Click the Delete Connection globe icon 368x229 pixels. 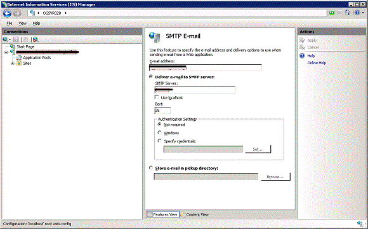pyautogui.click(x=36, y=39)
